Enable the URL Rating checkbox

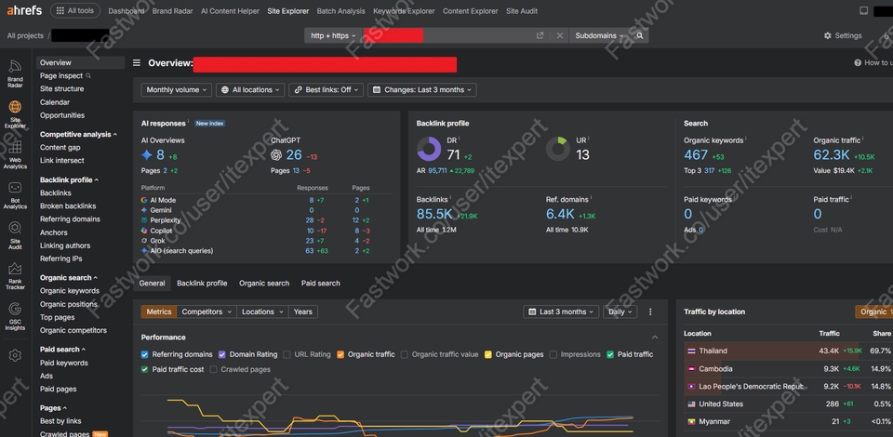pyautogui.click(x=287, y=354)
